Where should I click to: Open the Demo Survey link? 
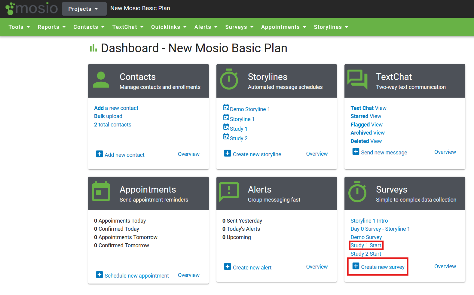[x=366, y=237]
